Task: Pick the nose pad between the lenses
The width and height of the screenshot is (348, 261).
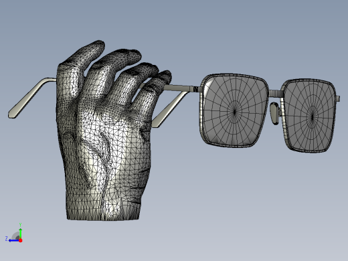Action: pyautogui.click(x=274, y=113)
